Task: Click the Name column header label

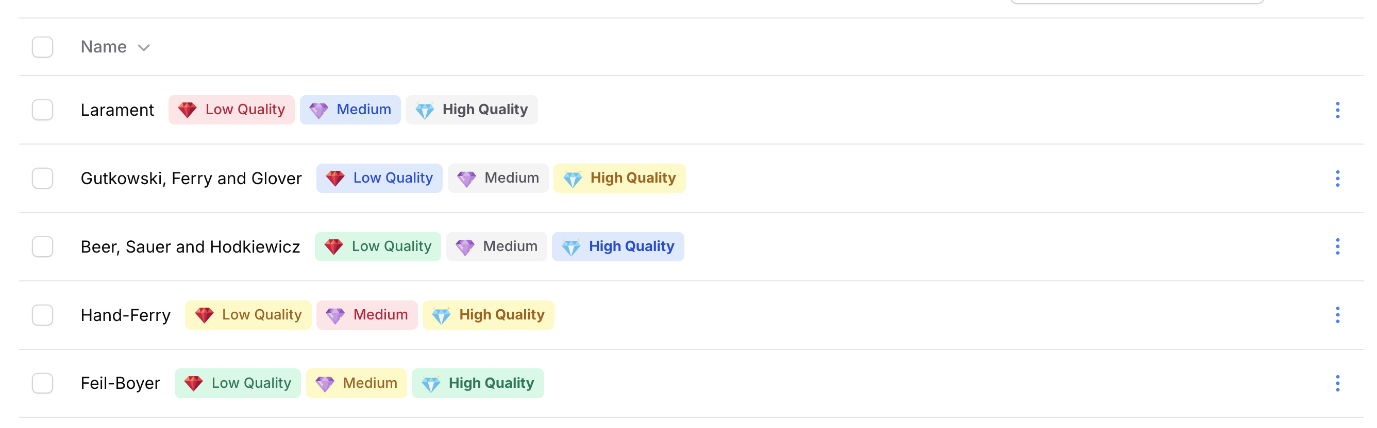Action: pyautogui.click(x=104, y=47)
